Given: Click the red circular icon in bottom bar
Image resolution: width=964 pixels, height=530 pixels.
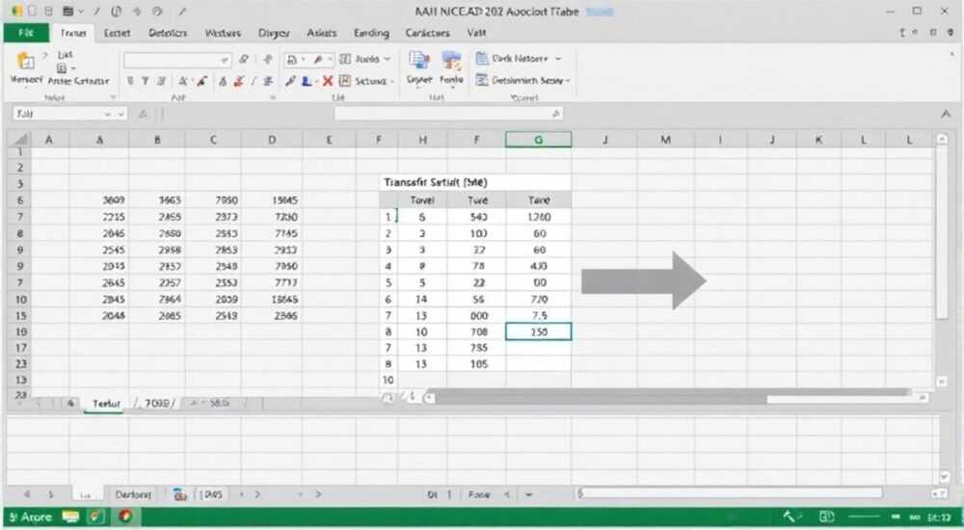Looking at the screenshot, I should click(x=125, y=517).
